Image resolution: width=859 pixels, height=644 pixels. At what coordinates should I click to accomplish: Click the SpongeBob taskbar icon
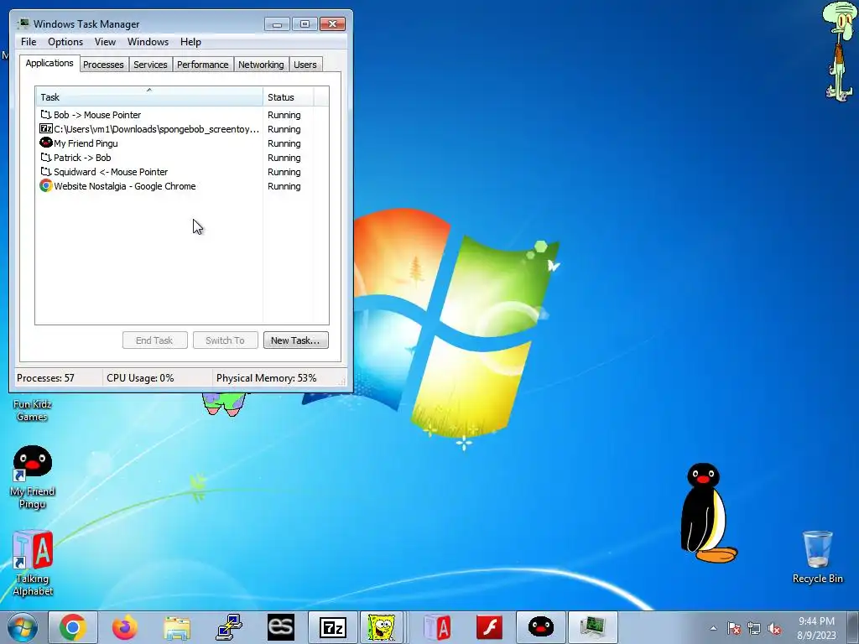(382, 627)
